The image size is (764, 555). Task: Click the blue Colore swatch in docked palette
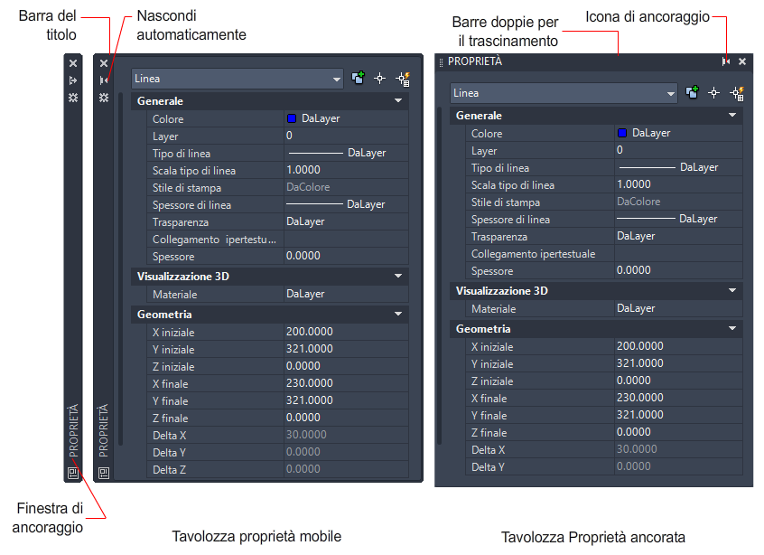[x=621, y=133]
